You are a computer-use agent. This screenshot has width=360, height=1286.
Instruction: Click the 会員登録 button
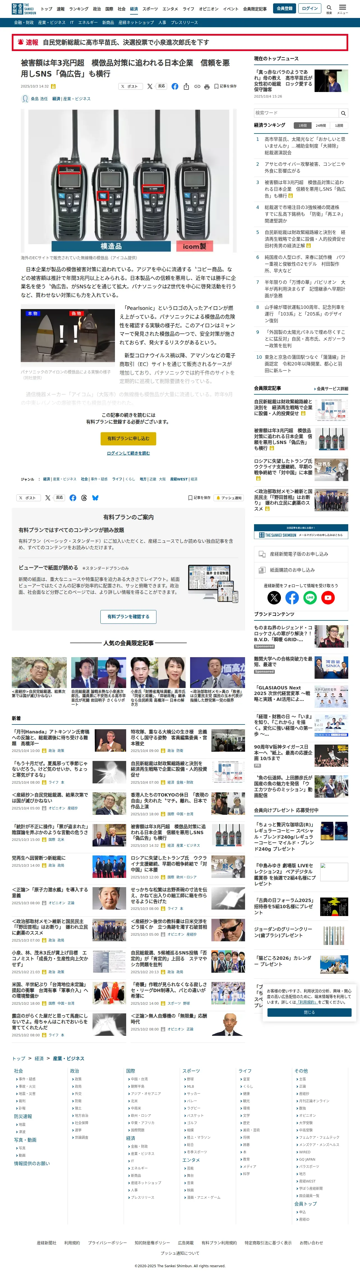click(284, 8)
